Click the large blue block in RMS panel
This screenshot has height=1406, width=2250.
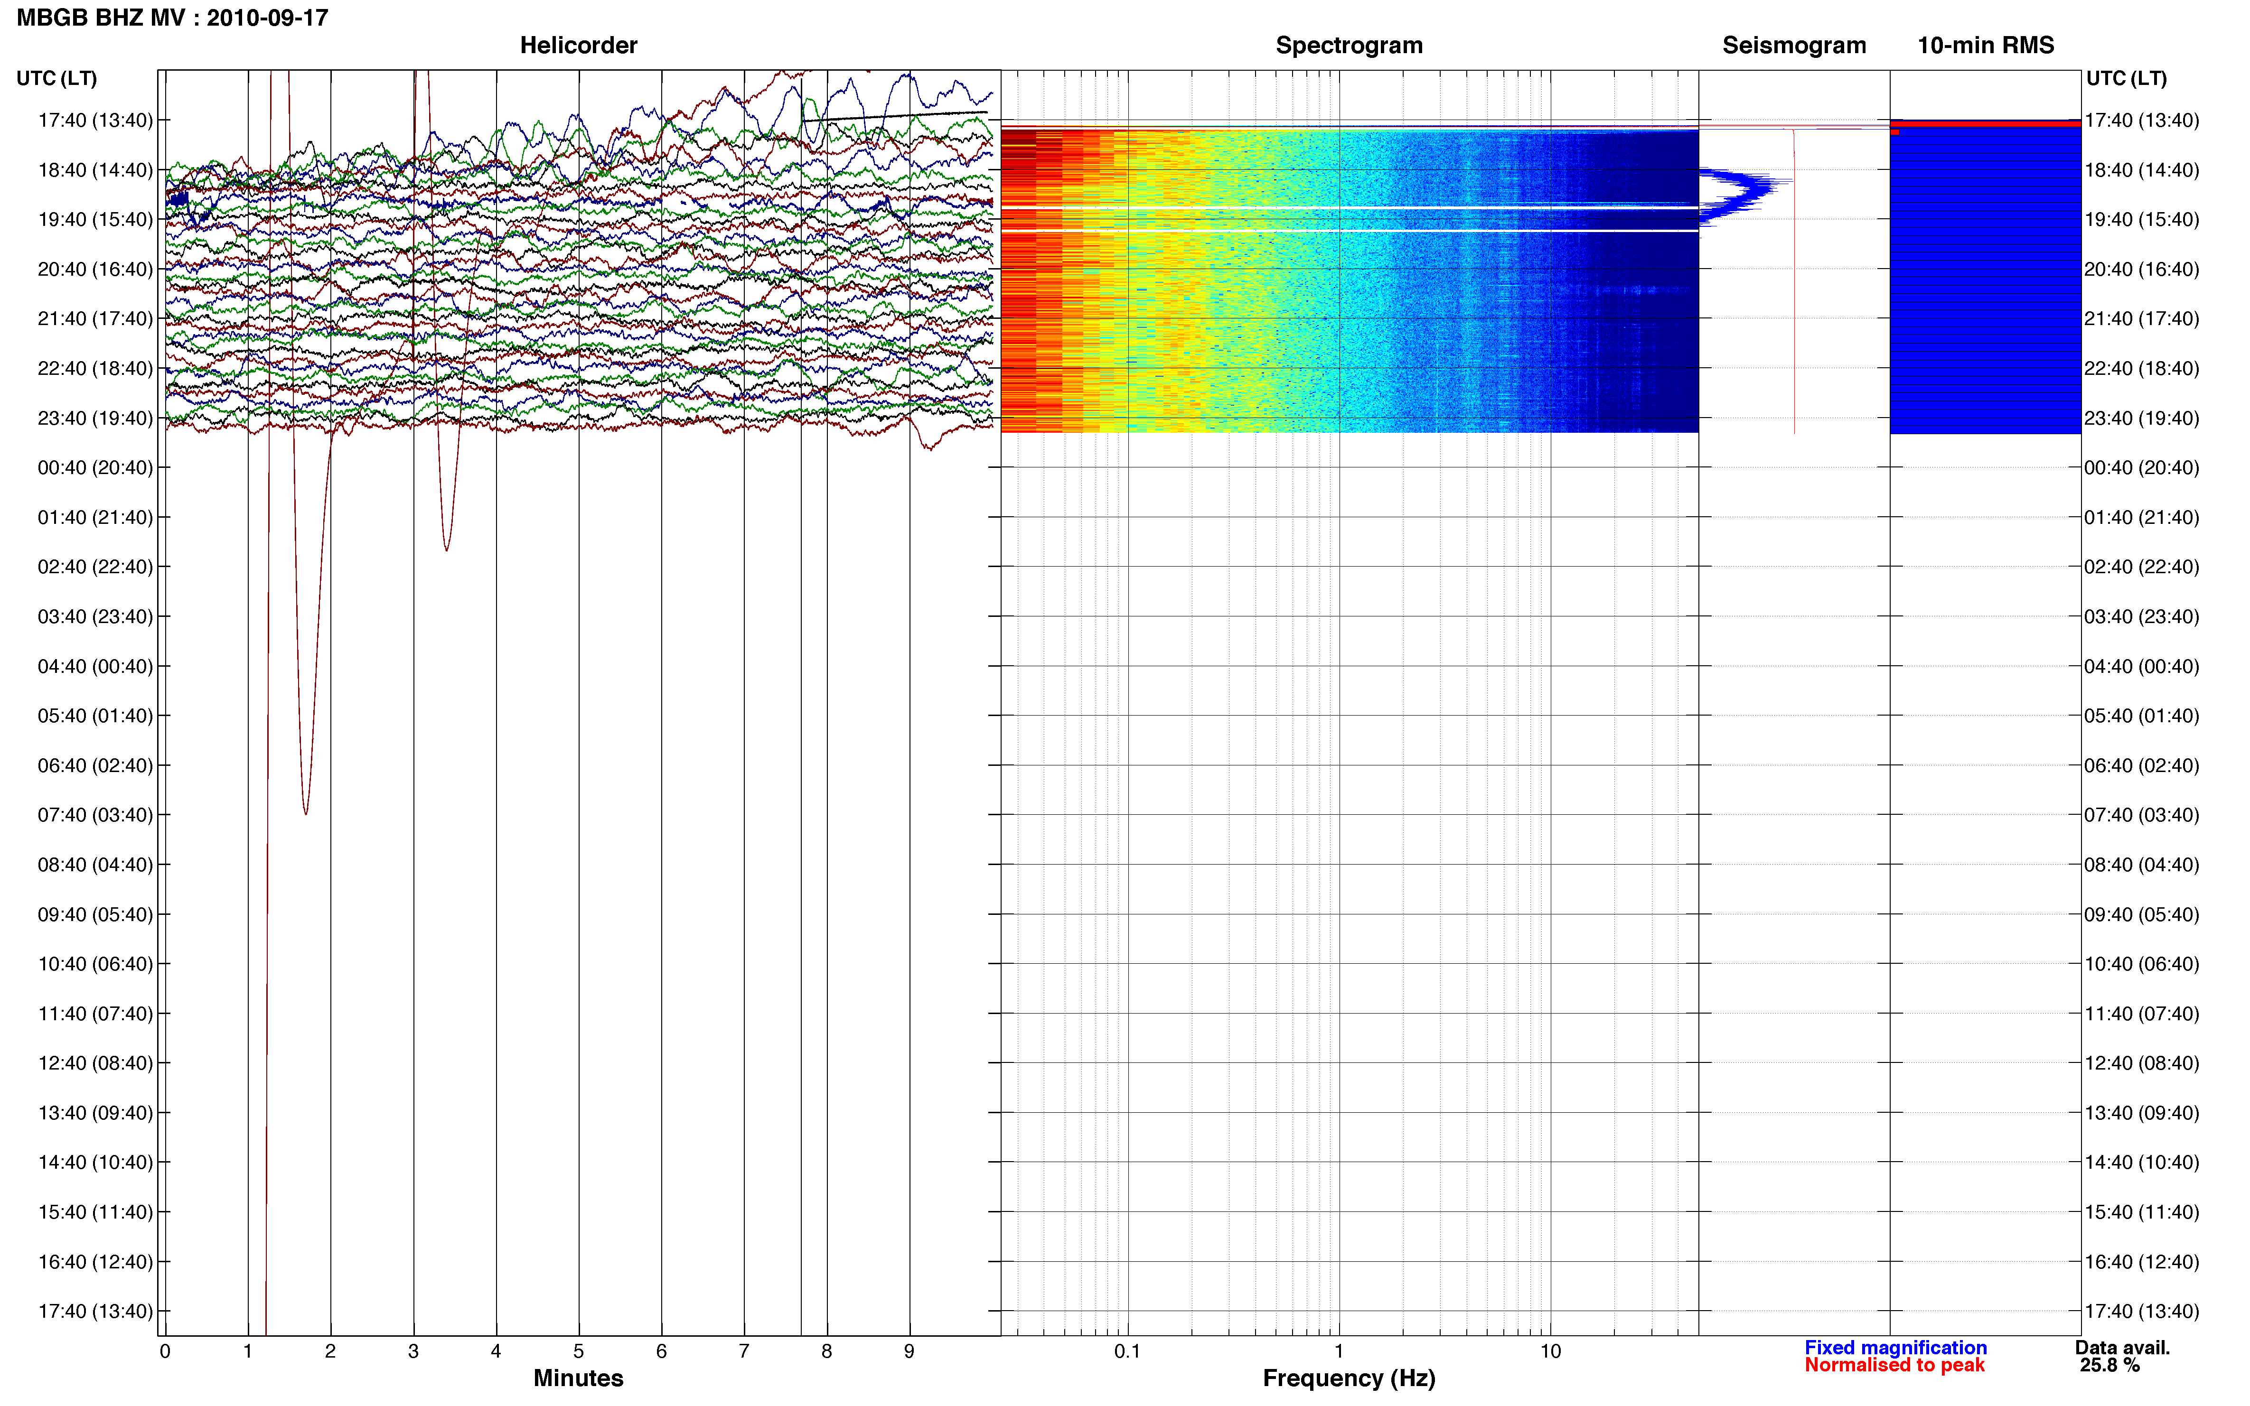click(x=1985, y=281)
